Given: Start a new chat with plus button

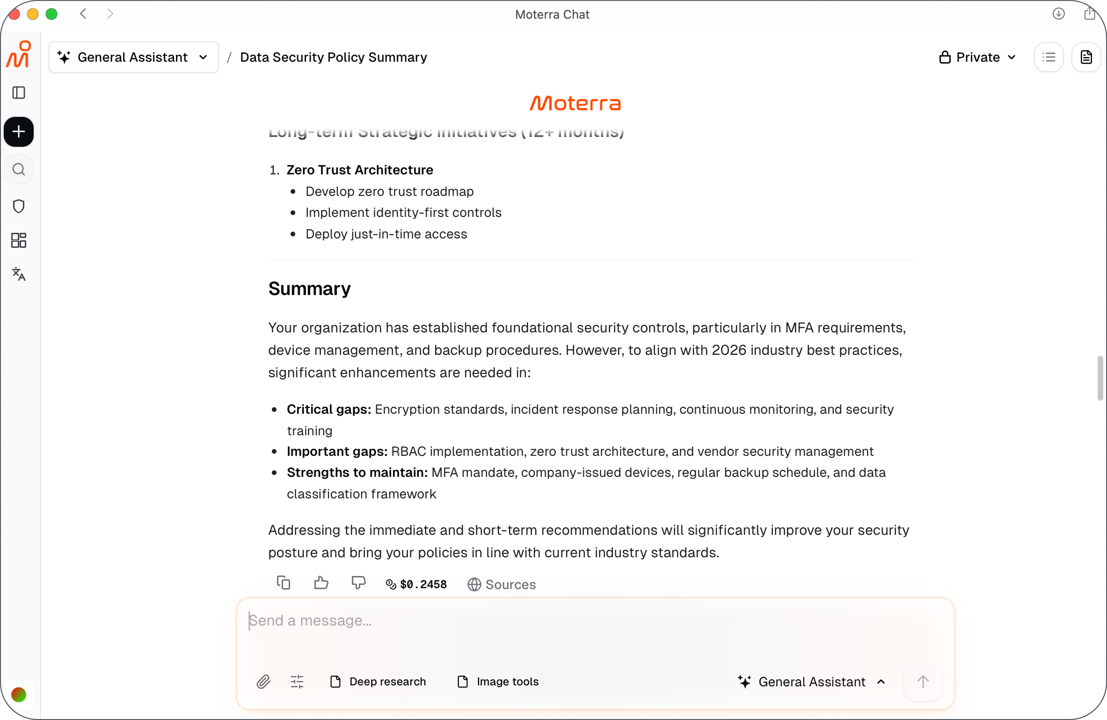Looking at the screenshot, I should coord(19,131).
